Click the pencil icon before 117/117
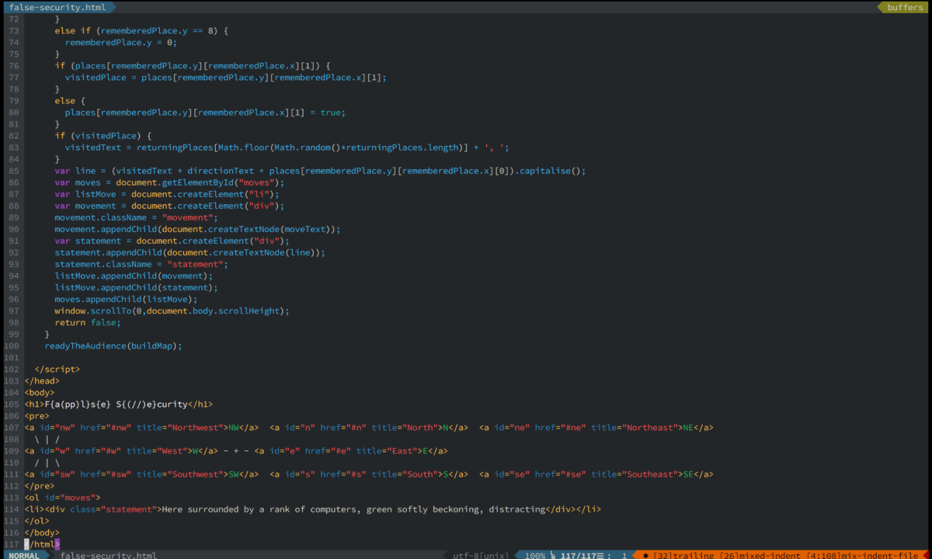Viewport: 932px width, 559px height. tap(552, 554)
